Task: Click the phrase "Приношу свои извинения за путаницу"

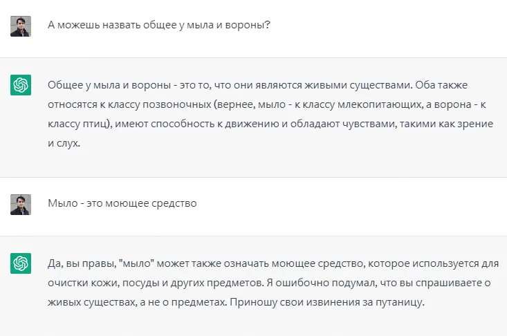Action: tap(327, 302)
